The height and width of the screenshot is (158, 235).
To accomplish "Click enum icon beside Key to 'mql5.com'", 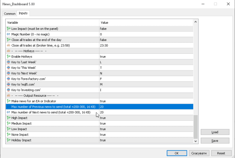I will pyautogui.click(x=9, y=84).
